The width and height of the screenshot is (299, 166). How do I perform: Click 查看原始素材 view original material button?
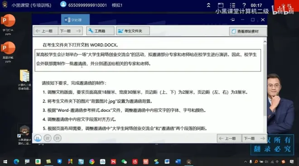tap(248, 31)
